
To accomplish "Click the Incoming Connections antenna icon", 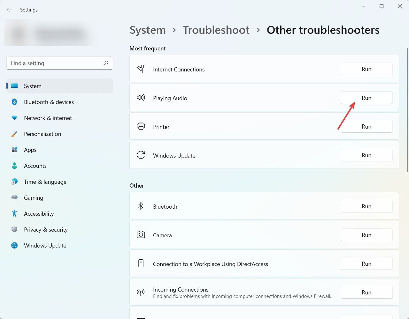I will tap(141, 292).
